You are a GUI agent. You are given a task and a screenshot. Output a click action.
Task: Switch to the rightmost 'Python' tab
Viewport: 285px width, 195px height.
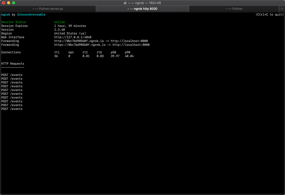click(234, 9)
